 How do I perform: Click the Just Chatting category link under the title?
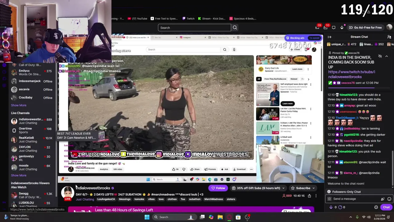(x=85, y=199)
